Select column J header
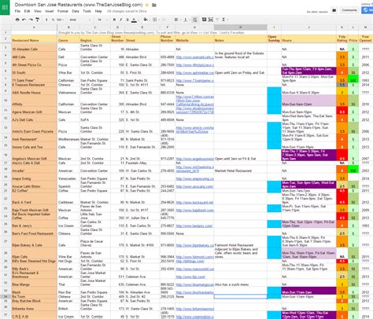The height and width of the screenshot is (319, 373). tap(308, 27)
